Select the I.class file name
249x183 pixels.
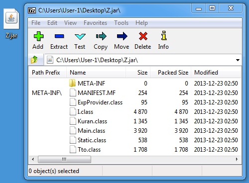85,112
